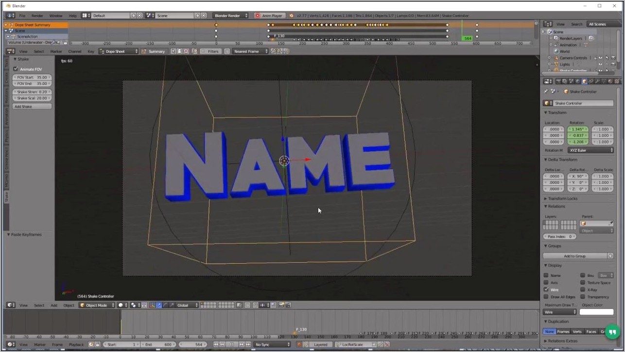Open the Global orientation dropdown
The width and height of the screenshot is (625, 352).
click(187, 305)
